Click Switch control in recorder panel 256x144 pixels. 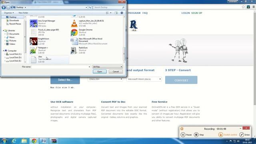pos(228,135)
